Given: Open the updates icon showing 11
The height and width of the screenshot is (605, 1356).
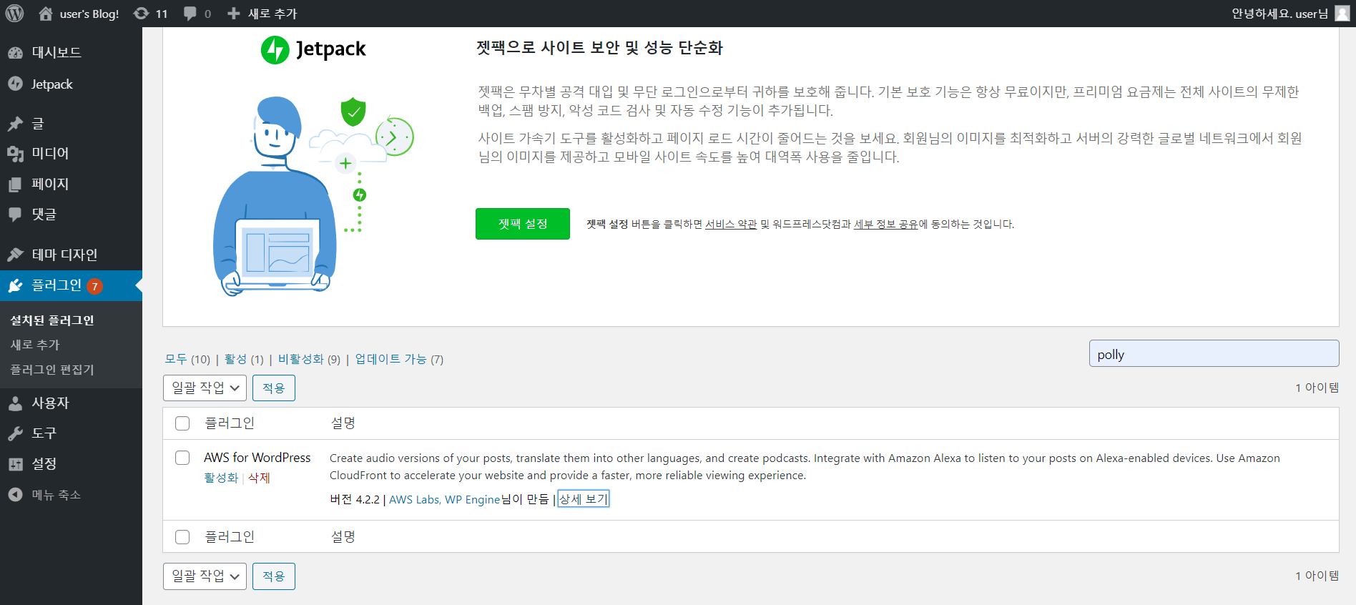Looking at the screenshot, I should (151, 14).
